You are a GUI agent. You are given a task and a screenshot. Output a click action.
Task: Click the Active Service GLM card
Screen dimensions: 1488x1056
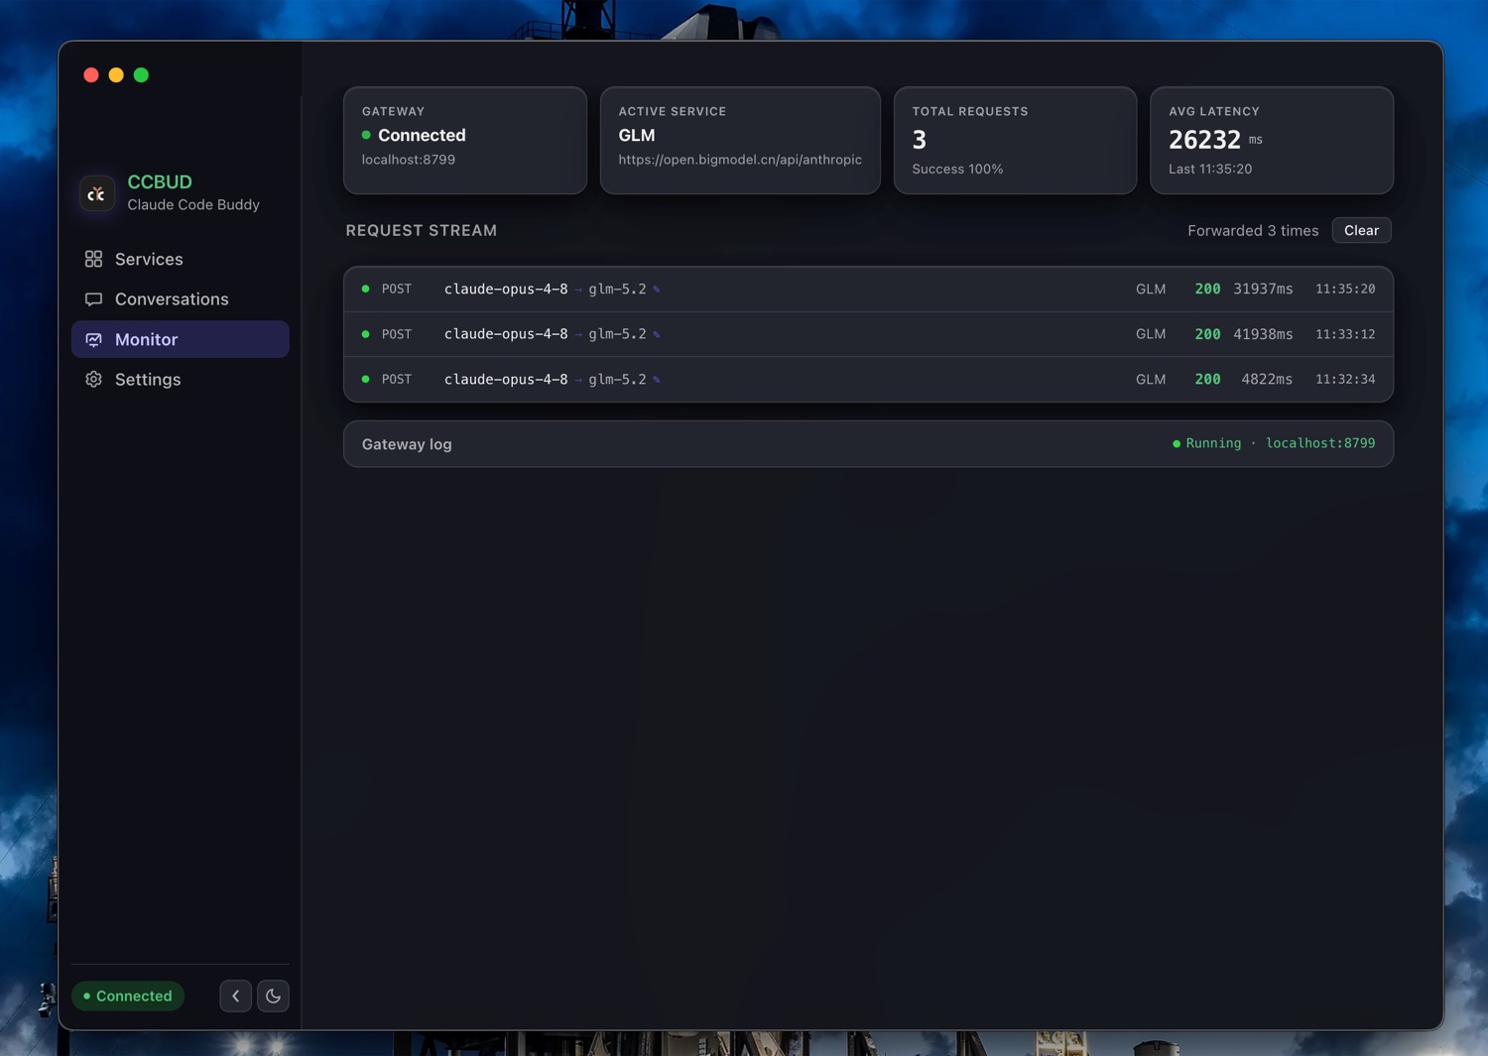pyautogui.click(x=740, y=140)
